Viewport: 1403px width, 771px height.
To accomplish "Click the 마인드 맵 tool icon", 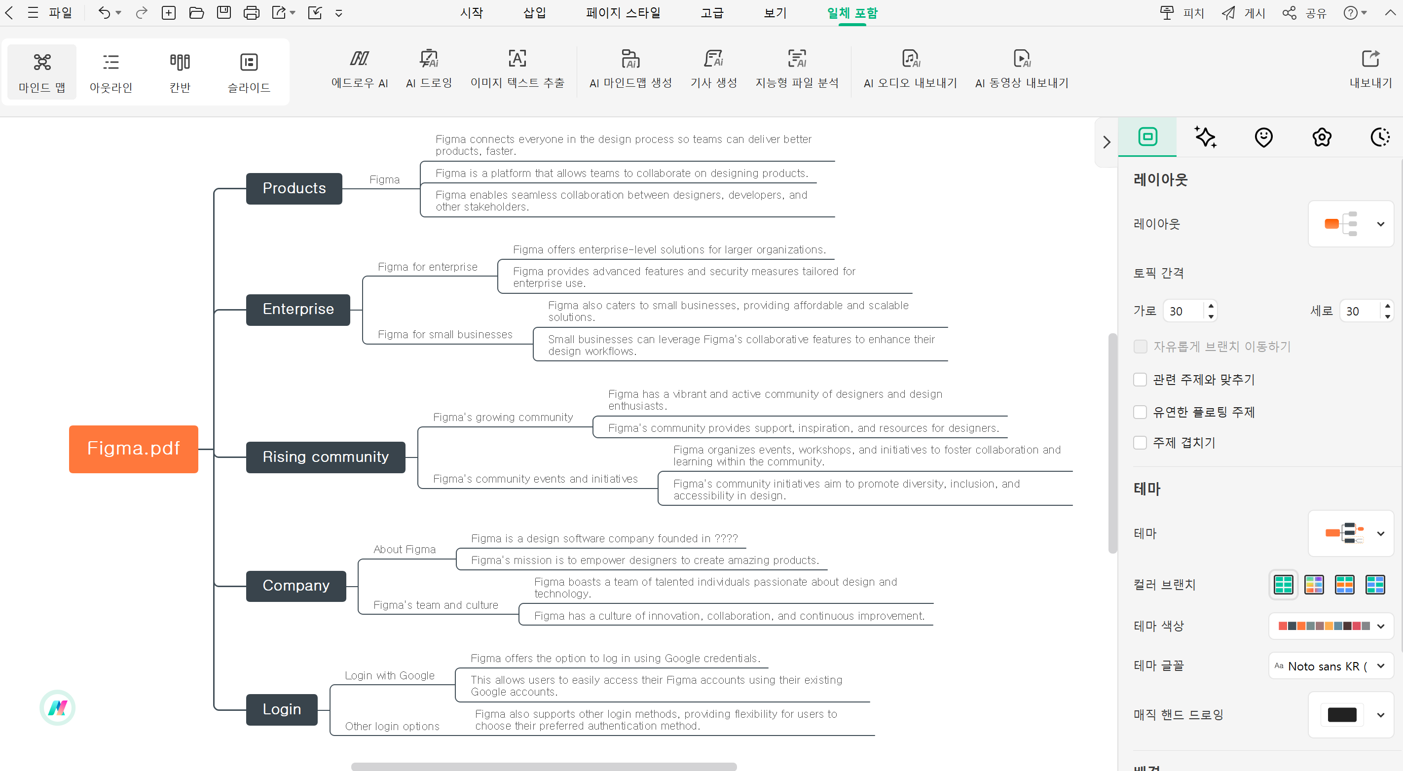I will (x=41, y=71).
